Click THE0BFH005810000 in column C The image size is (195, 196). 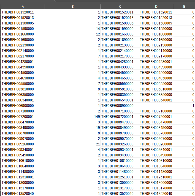point(120,89)
